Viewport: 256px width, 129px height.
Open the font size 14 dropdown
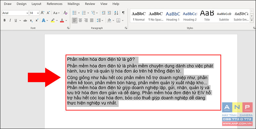tap(38, 13)
